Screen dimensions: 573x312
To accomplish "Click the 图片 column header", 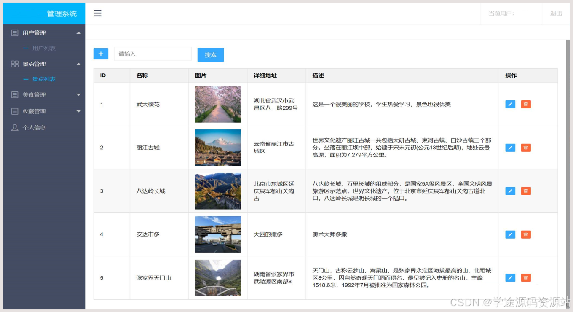I will (x=201, y=75).
